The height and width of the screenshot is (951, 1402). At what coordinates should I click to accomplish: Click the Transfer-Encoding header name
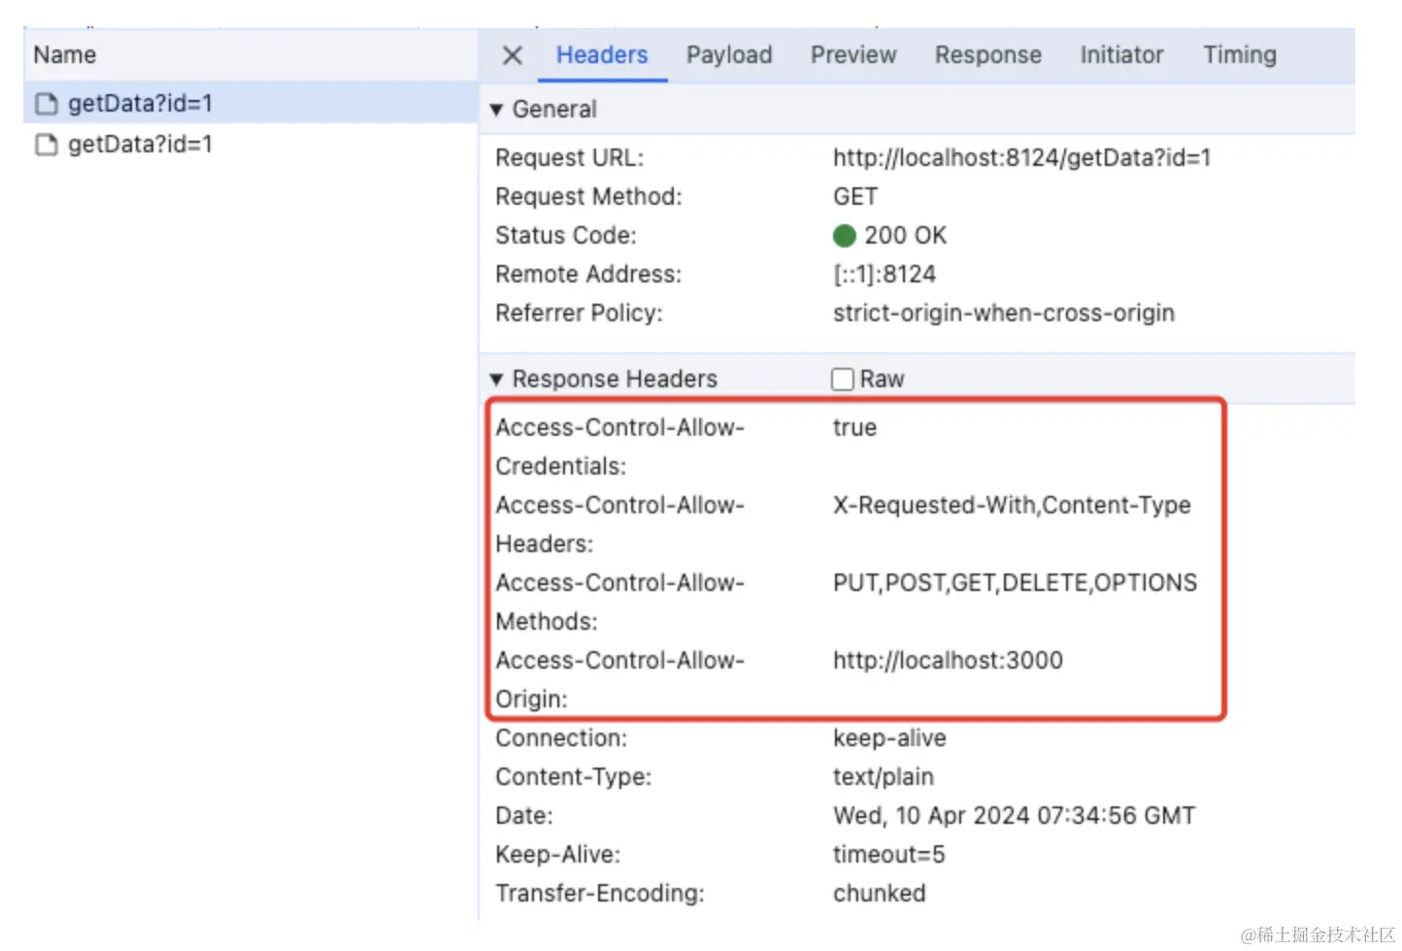600,894
